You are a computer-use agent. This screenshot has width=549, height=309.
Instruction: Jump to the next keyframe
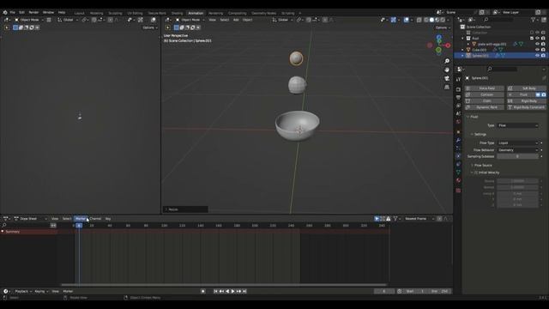click(238, 291)
